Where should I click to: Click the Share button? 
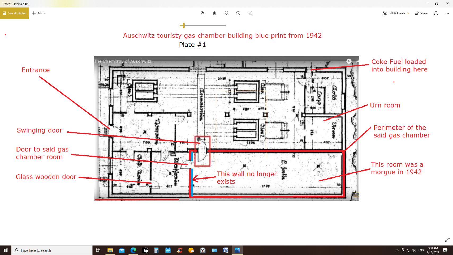pos(421,13)
